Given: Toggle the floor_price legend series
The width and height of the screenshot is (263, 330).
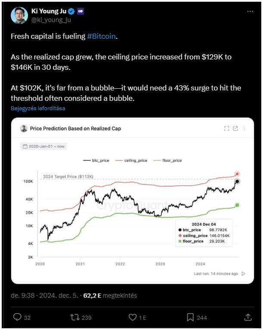Looking at the screenshot, I should coord(167,161).
